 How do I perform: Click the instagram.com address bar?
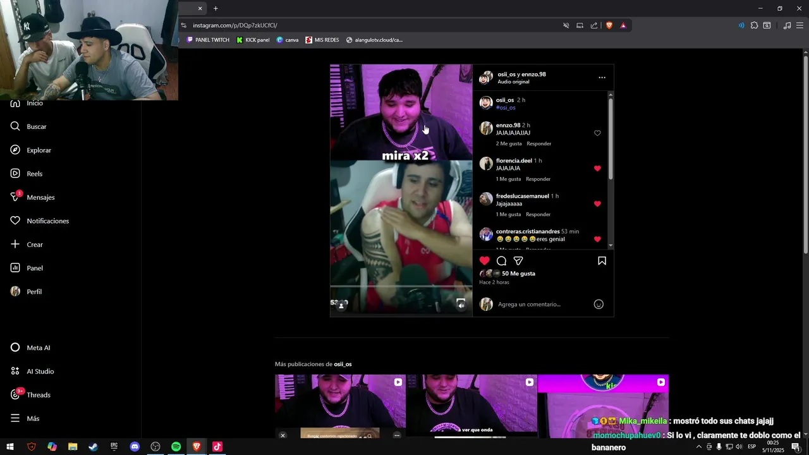point(373,25)
